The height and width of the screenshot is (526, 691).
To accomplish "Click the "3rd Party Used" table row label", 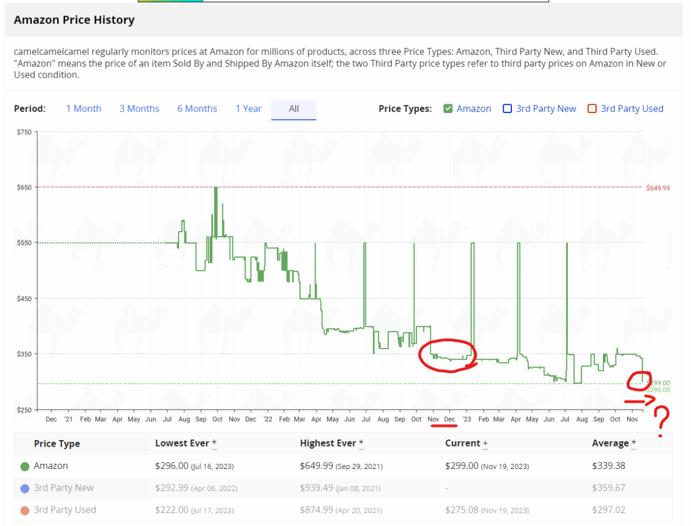I will (65, 510).
